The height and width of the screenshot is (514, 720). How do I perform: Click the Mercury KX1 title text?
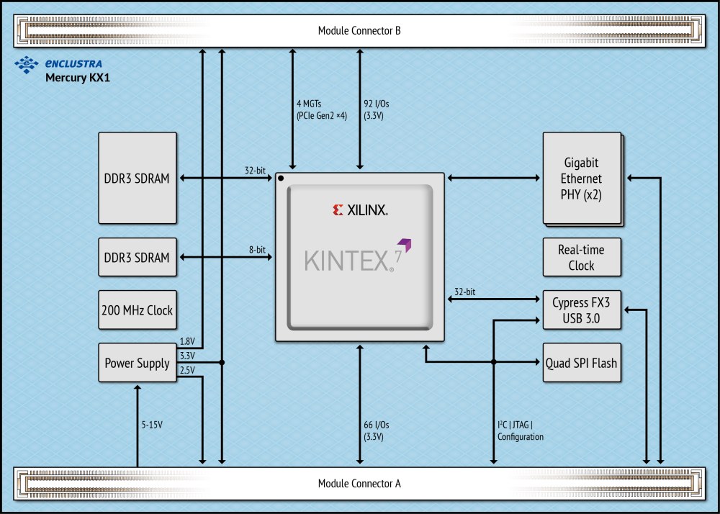[78, 78]
